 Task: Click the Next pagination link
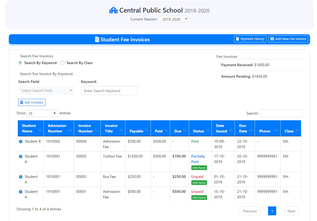click(291, 211)
